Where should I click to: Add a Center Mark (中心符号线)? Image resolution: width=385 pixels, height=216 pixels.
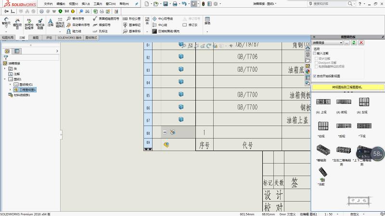(x=163, y=19)
